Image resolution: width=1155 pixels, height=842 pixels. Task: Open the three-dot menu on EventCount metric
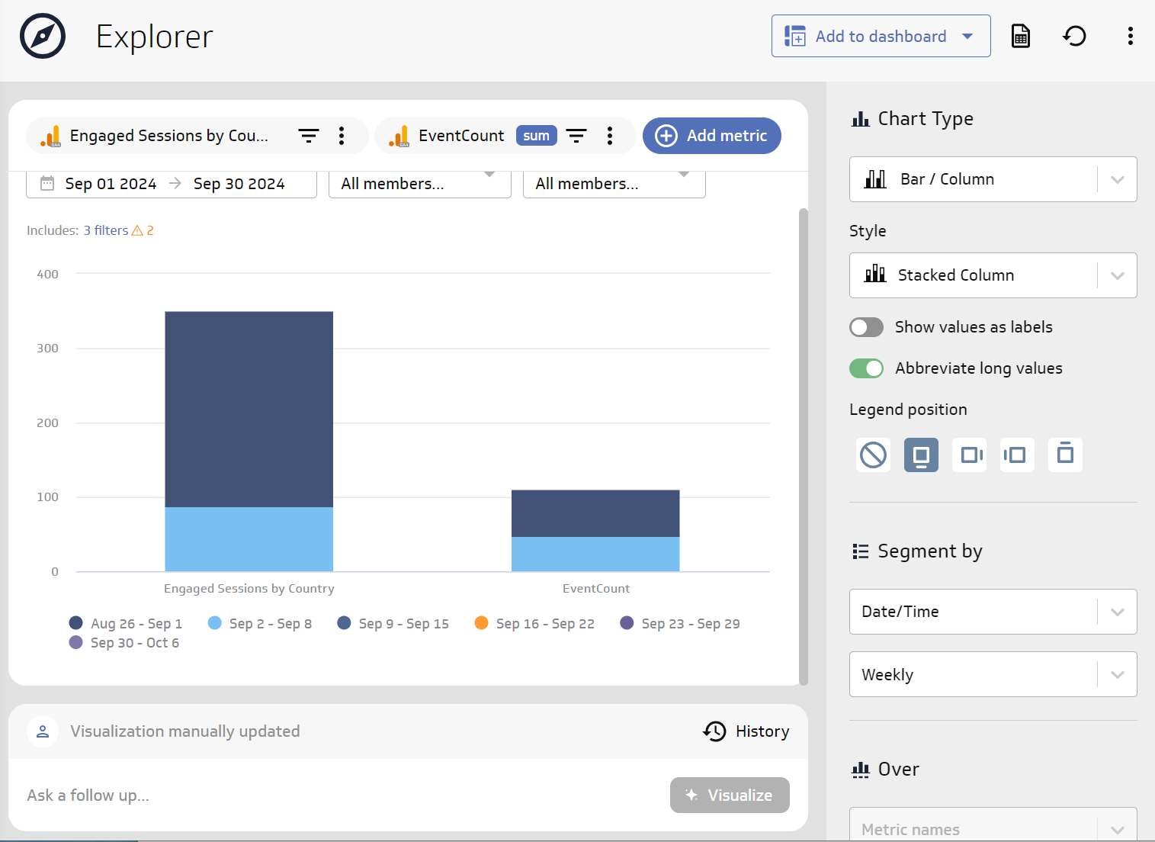pos(610,135)
